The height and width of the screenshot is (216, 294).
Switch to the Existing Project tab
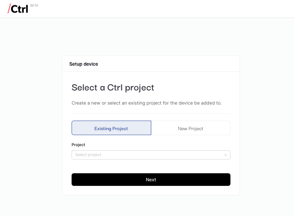(111, 128)
